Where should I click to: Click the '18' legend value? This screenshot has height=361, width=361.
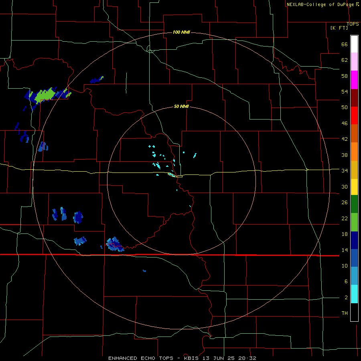point(345,234)
